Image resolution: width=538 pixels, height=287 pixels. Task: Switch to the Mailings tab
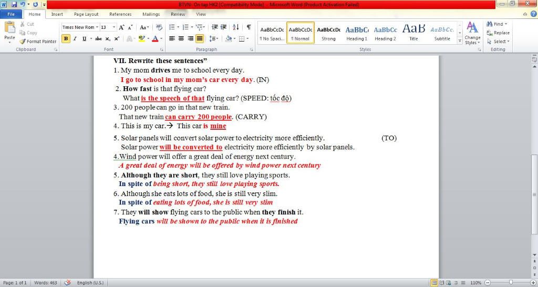[x=151, y=14]
